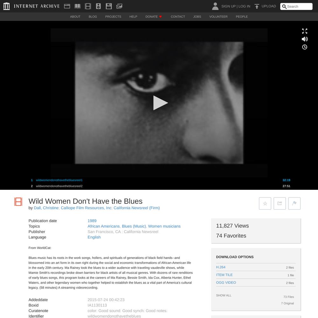Viewport: 318px width, 318px height.
Task: Open the Images icon in top bar
Action: pyautogui.click(x=119, y=6)
